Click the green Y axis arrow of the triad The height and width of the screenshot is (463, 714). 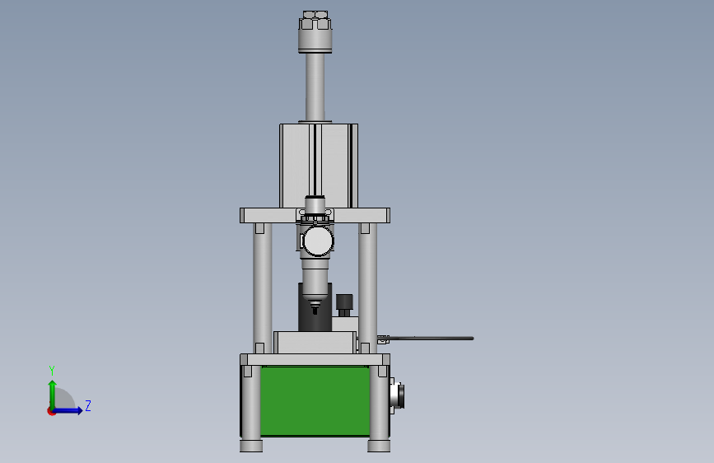[x=53, y=394]
